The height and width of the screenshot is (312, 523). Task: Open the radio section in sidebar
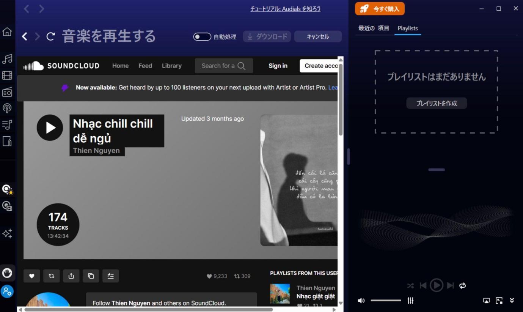point(7,92)
